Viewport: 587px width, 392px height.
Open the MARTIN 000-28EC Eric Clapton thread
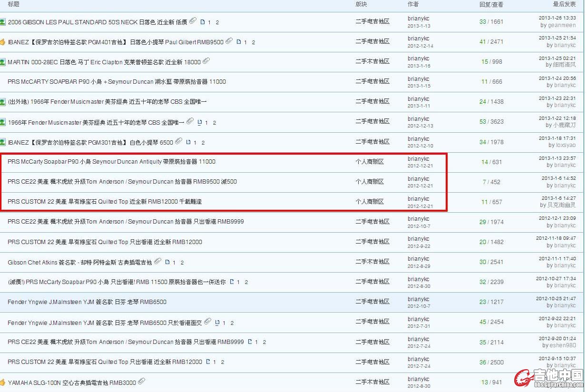[x=104, y=62]
